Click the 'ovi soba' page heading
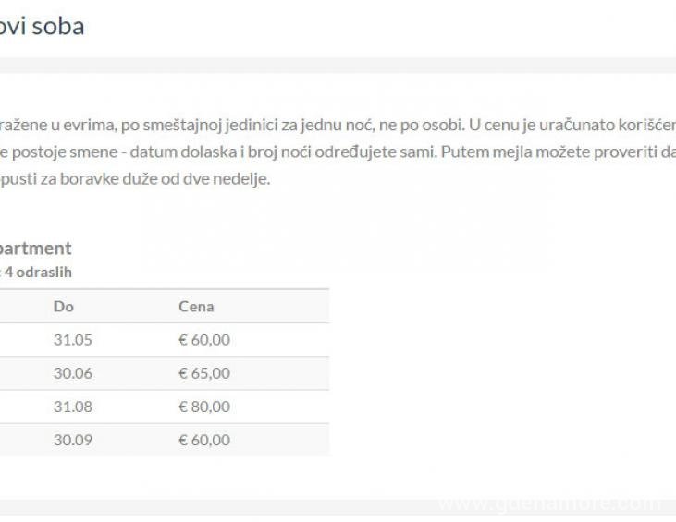This screenshot has width=676, height=522. [43, 26]
